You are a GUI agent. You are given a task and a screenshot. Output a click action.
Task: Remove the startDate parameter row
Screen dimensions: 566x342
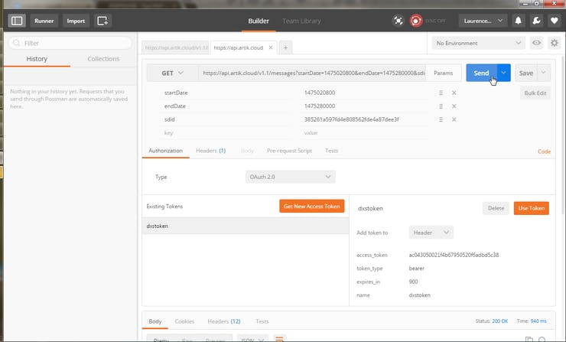click(x=454, y=93)
